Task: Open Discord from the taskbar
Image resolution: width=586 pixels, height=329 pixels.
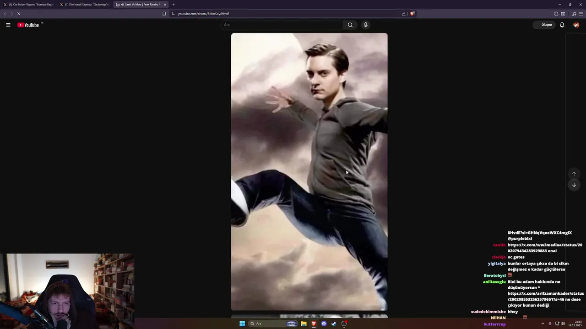Action: 324,324
